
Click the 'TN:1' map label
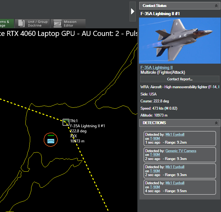coord(74,121)
